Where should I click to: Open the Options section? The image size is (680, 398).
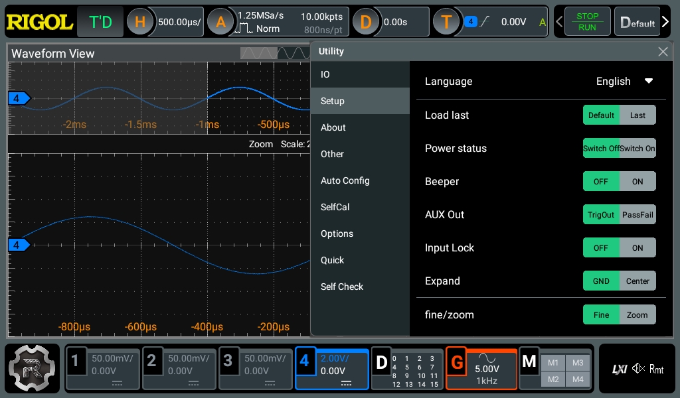click(360, 233)
